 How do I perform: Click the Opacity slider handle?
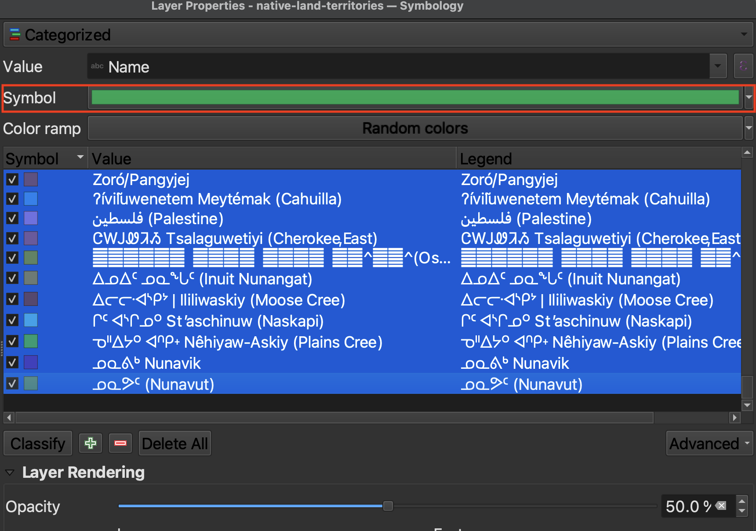click(x=388, y=506)
